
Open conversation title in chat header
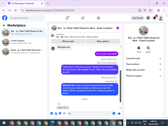tap(85, 28)
